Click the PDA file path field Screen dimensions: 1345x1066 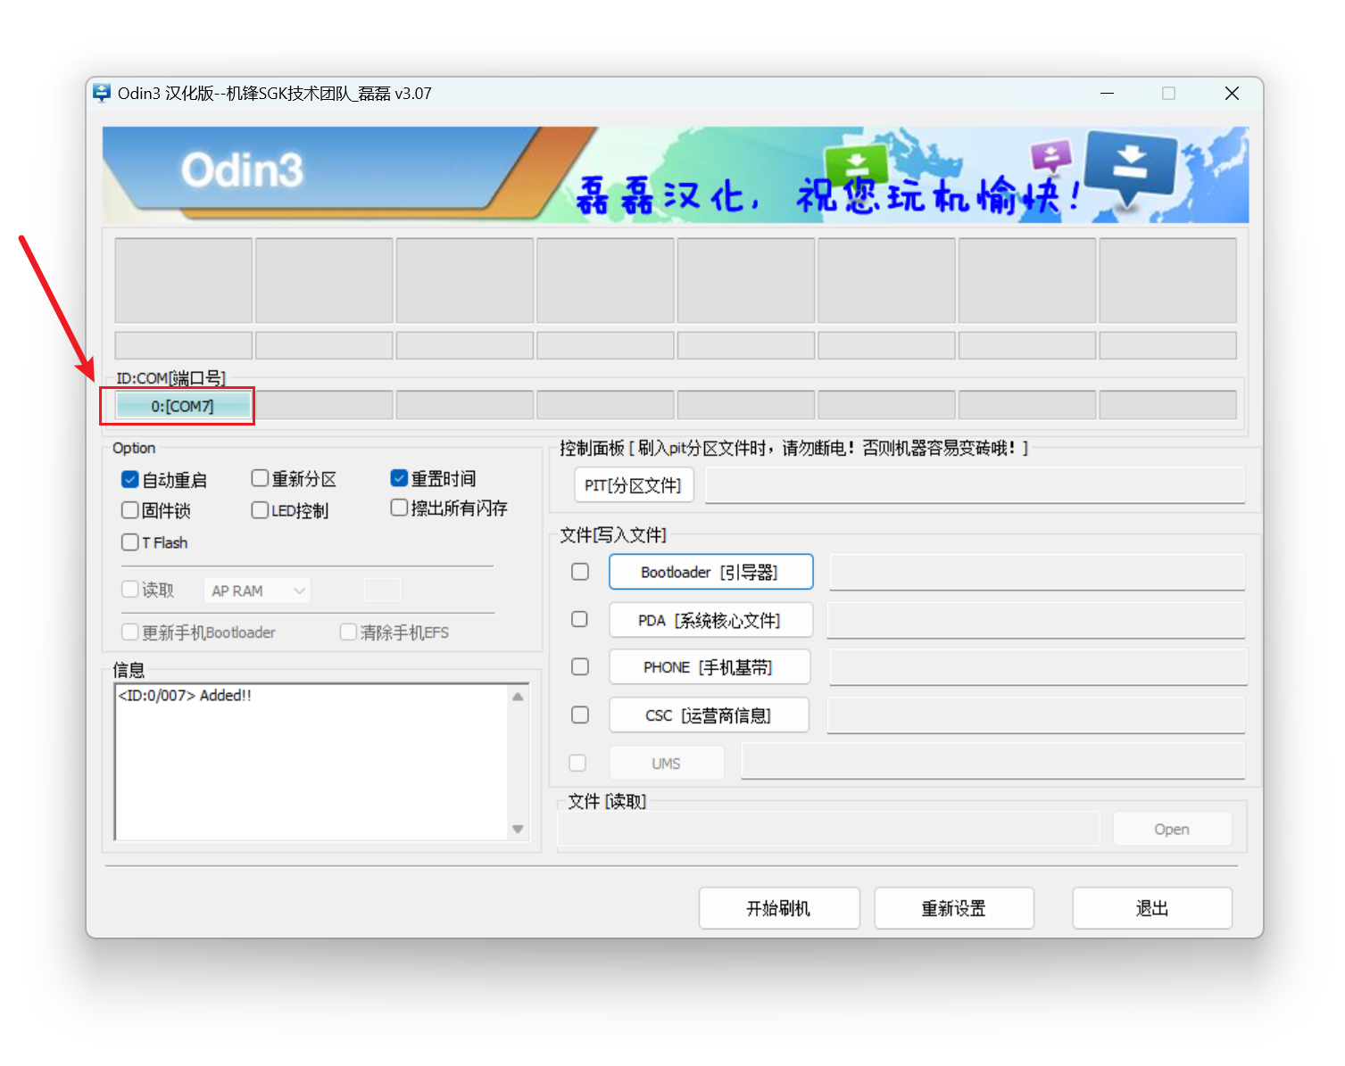click(x=1036, y=620)
